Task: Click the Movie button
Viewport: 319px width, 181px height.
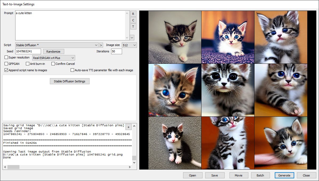Action: click(x=239, y=175)
